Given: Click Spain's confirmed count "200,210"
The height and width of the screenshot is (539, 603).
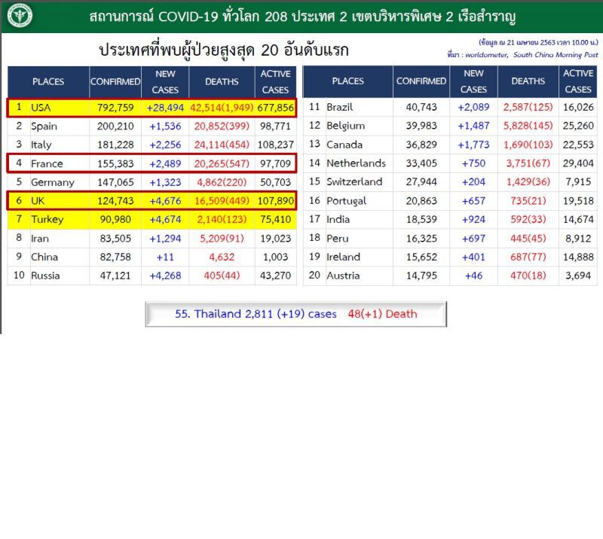Looking at the screenshot, I should coord(115,126).
